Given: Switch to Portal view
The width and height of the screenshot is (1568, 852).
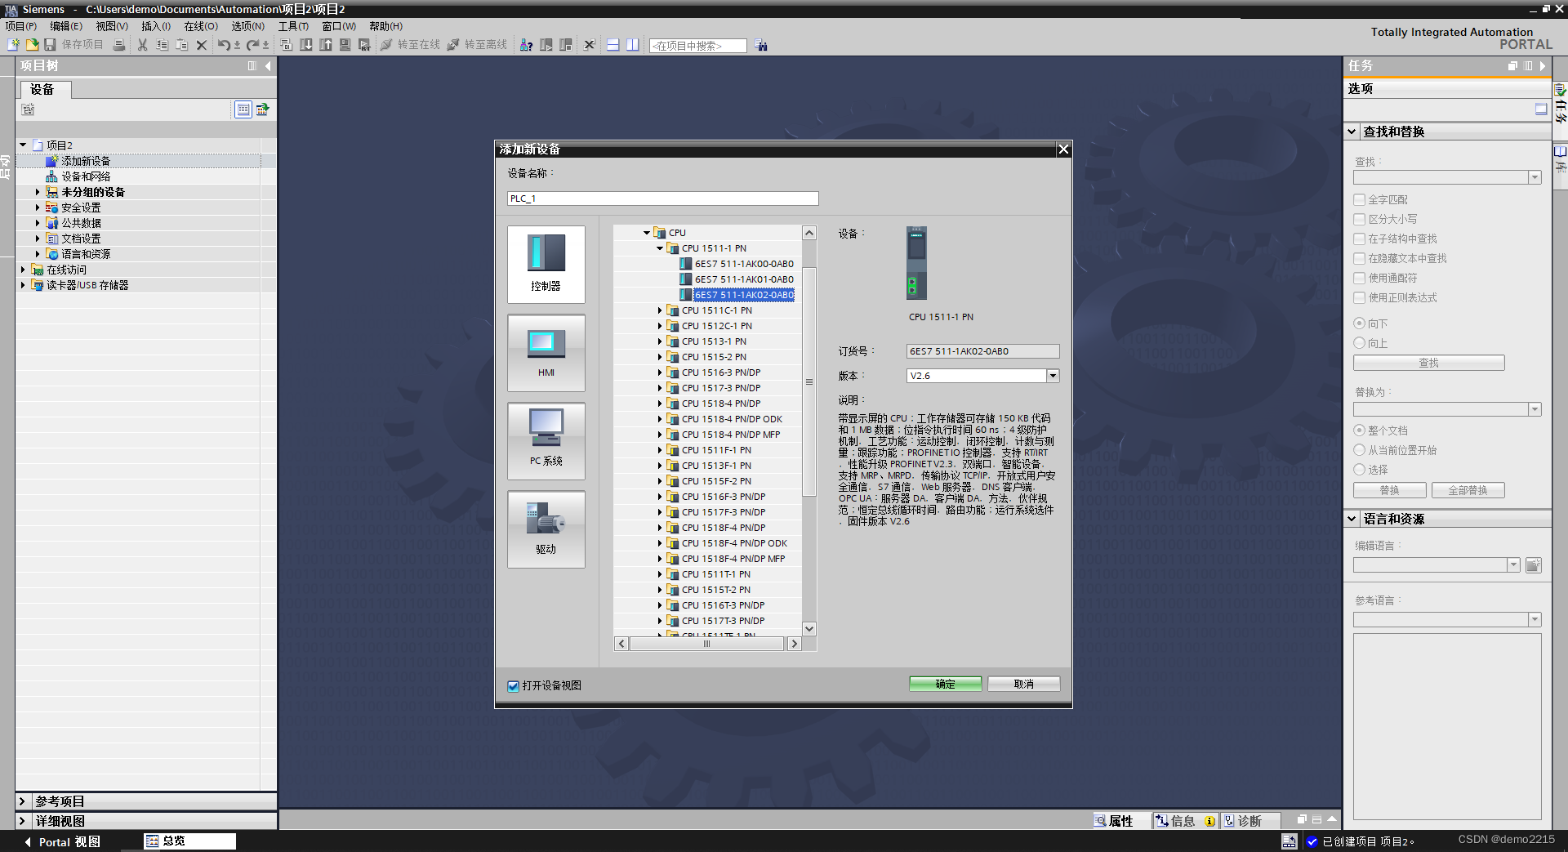Looking at the screenshot, I should pos(62,841).
